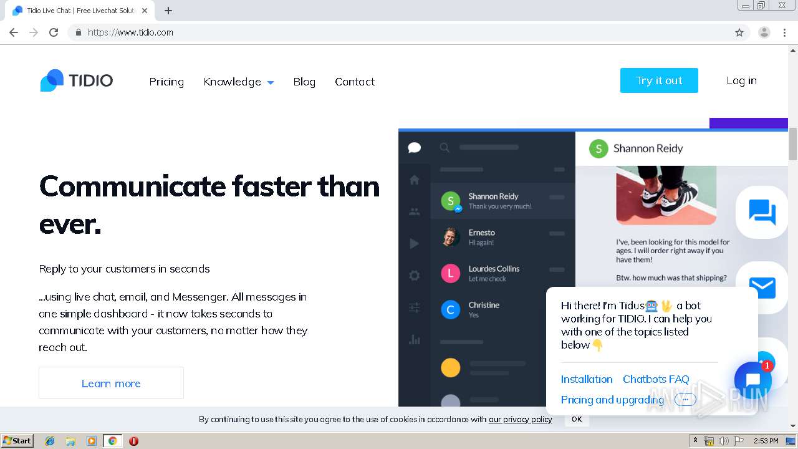Go back to previous page
Screen dimensions: 798x449
[14, 32]
